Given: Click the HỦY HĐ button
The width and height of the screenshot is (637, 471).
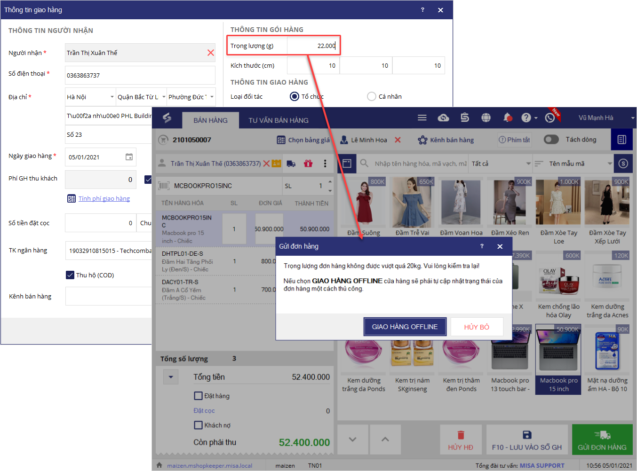Looking at the screenshot, I should point(461,440).
